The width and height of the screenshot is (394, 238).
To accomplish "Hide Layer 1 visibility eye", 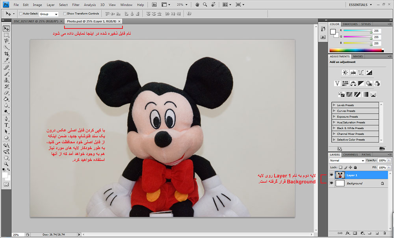I will [331, 175].
